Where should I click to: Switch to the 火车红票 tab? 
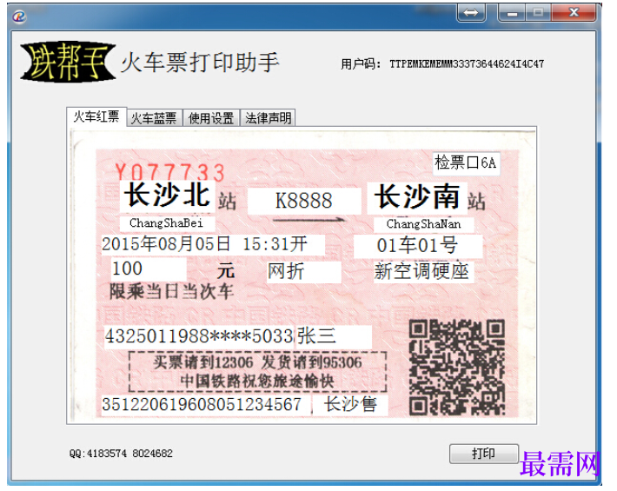tap(96, 116)
